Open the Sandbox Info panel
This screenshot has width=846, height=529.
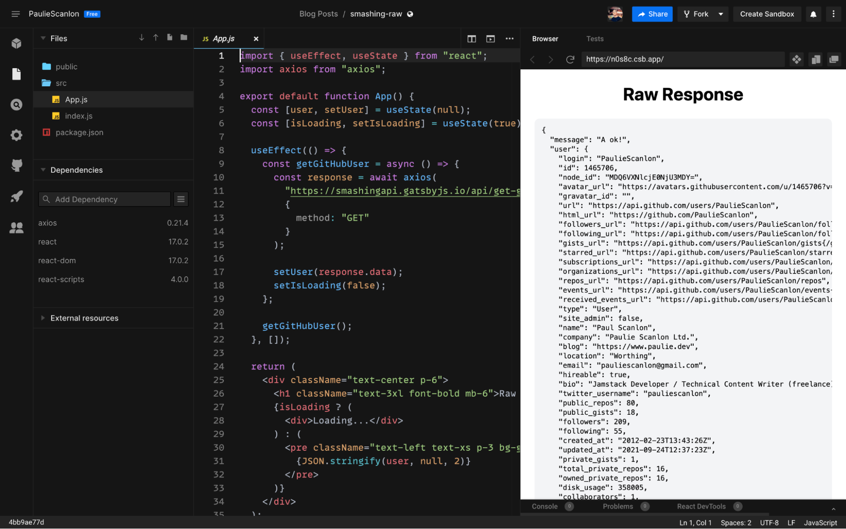point(16,43)
